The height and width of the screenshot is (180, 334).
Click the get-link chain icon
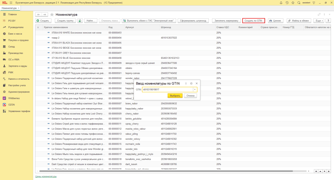[319, 15]
